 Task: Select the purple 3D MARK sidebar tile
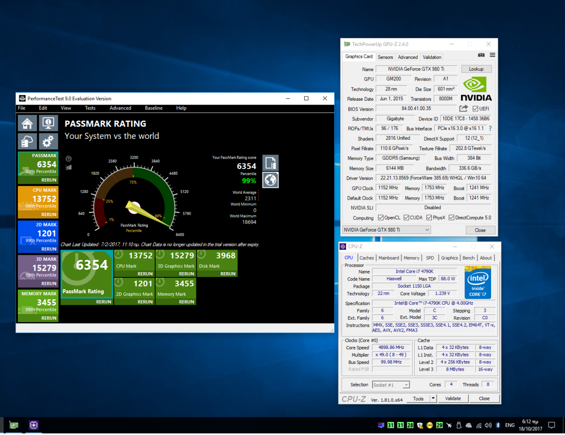click(38, 271)
